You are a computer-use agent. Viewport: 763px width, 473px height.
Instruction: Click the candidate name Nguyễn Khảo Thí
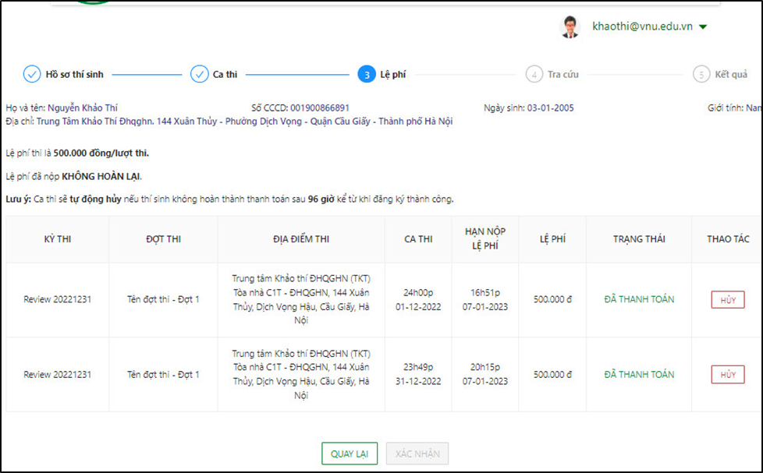(83, 108)
